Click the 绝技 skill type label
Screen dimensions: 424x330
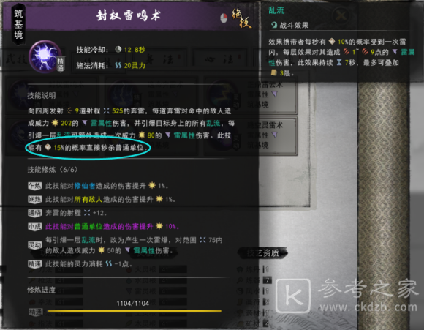241,18
